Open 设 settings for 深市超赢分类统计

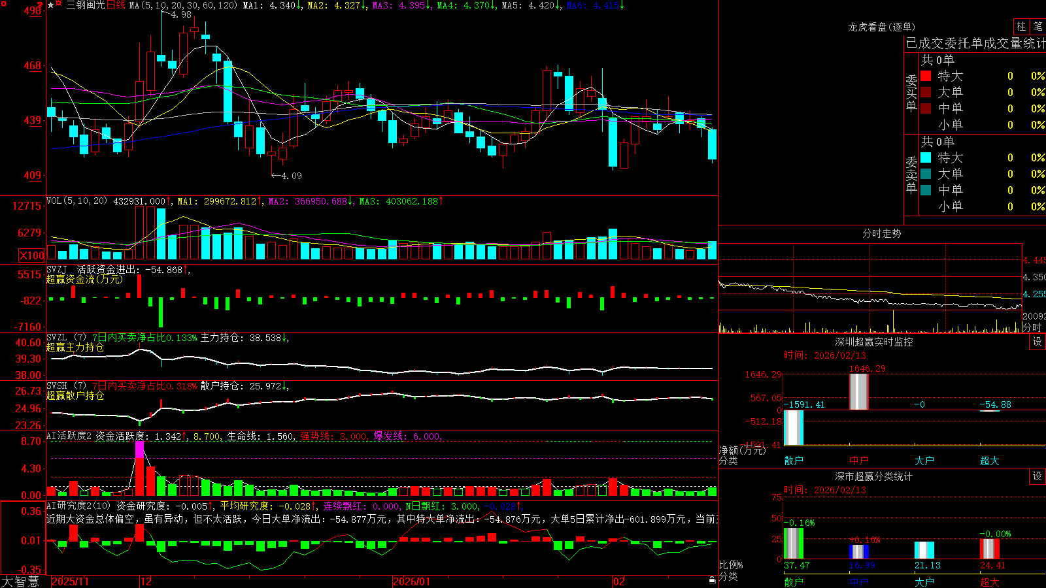[1038, 476]
